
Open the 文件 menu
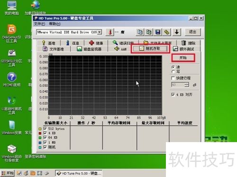click(x=39, y=24)
